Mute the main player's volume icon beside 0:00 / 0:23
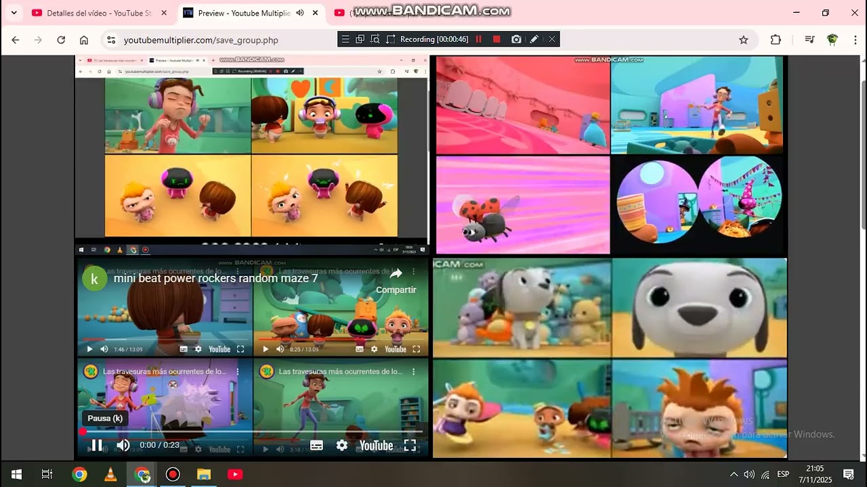This screenshot has width=867, height=487. click(x=123, y=445)
